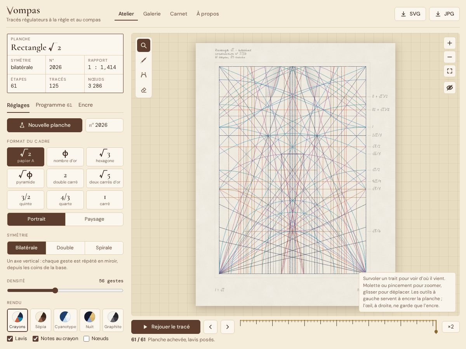Toggle the ink-only eye button
The image size is (466, 349).
point(450,88)
